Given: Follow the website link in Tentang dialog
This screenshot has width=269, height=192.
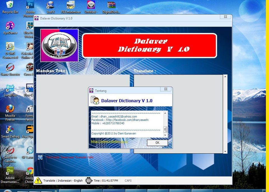Looking at the screenshot, I should point(109,142).
